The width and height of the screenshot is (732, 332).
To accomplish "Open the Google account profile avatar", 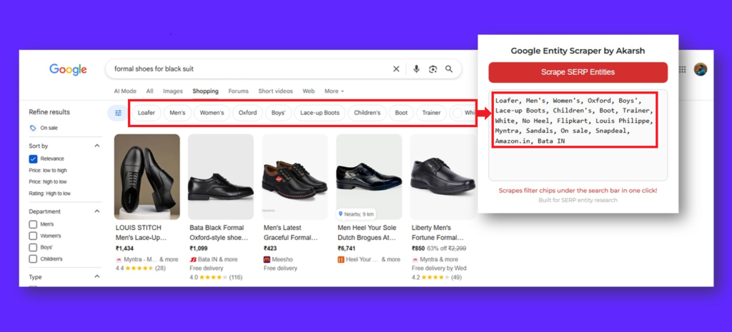I will tap(701, 69).
